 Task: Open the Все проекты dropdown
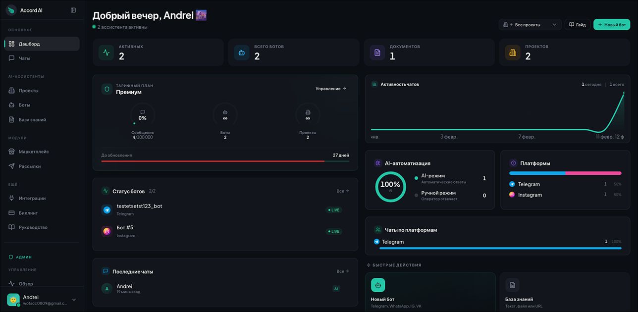(x=530, y=24)
